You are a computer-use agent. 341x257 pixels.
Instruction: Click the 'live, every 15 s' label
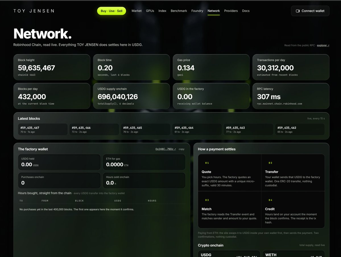(x=316, y=119)
